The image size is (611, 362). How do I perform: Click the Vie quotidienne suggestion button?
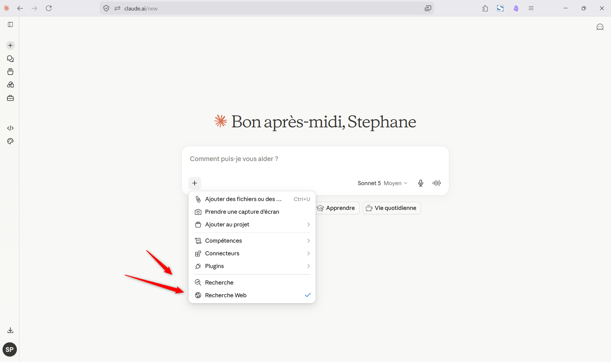(x=392, y=208)
